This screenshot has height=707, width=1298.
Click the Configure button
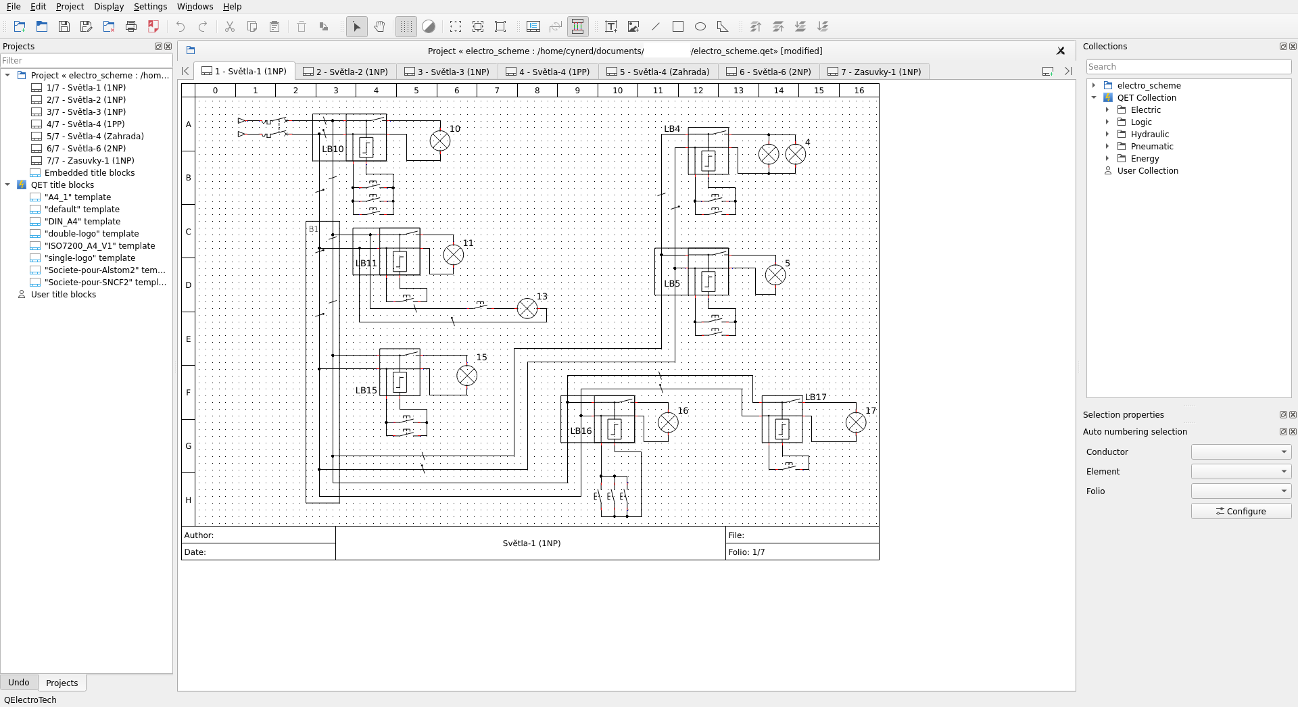point(1241,512)
